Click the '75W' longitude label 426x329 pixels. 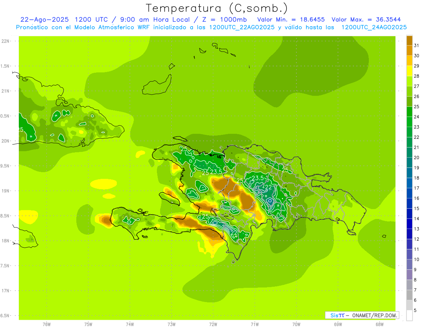(x=88, y=324)
